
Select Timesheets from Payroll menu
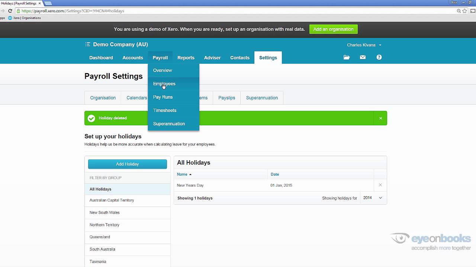point(173,111)
